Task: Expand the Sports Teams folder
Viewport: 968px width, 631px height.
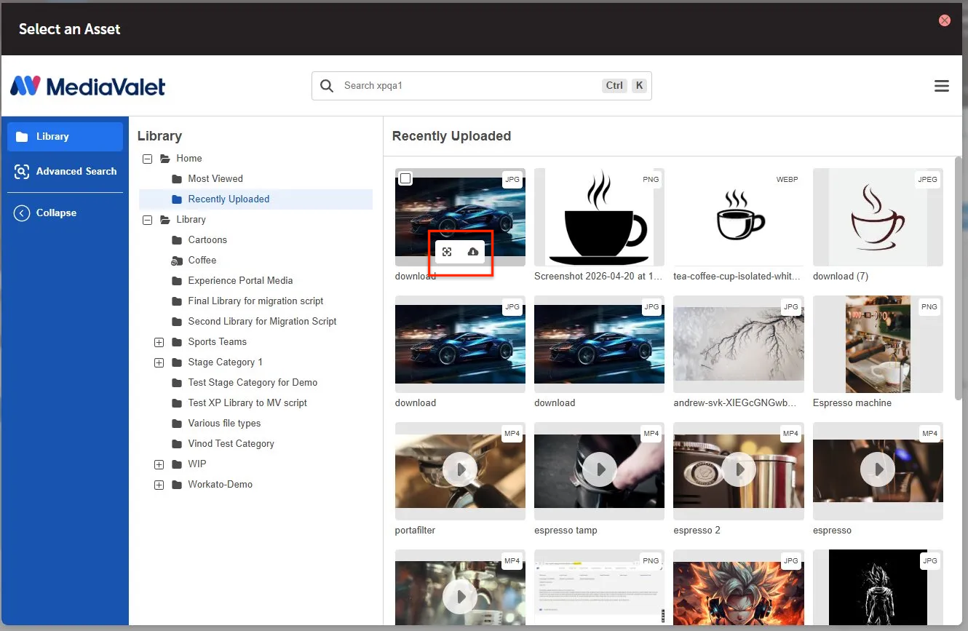Action: click(159, 342)
